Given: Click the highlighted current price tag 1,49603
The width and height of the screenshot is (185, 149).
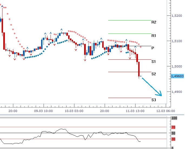Looking at the screenshot, I should tap(177, 76).
